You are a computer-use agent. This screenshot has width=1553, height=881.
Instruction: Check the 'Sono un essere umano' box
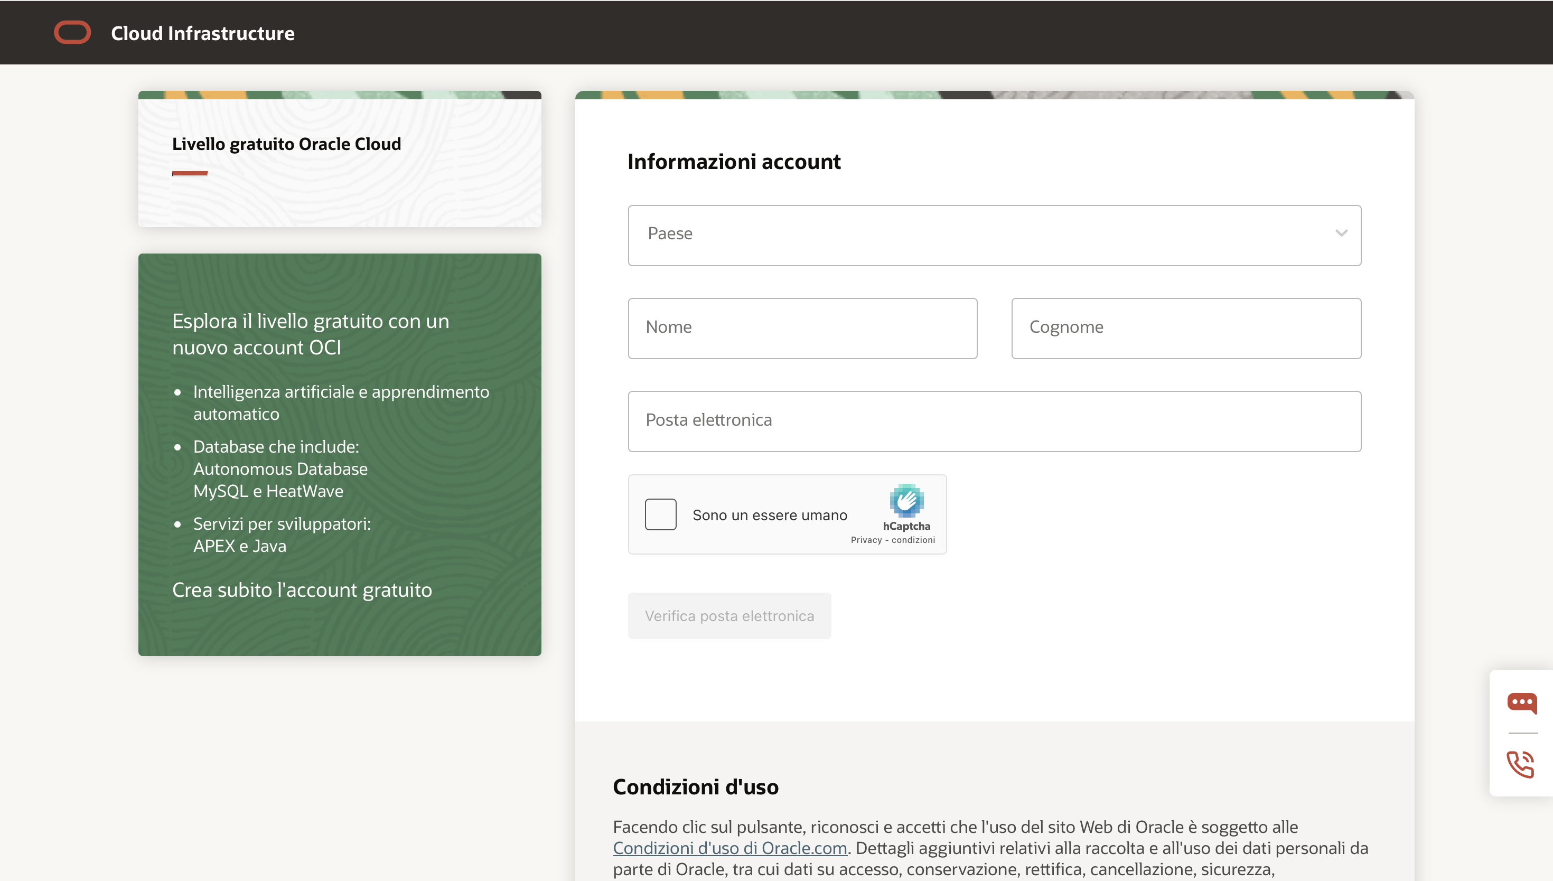[660, 514]
